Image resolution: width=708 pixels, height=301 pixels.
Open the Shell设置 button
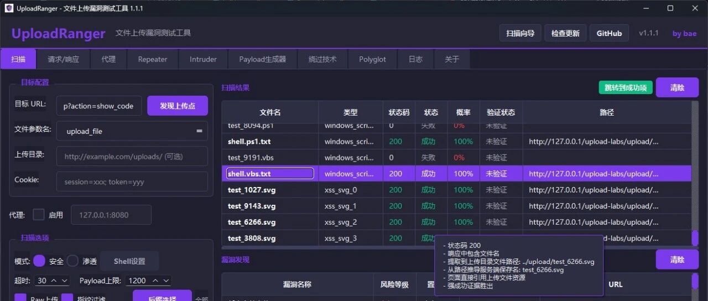[129, 261]
